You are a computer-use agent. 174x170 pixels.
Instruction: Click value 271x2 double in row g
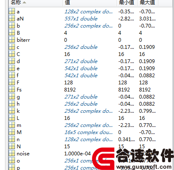coord(81,97)
